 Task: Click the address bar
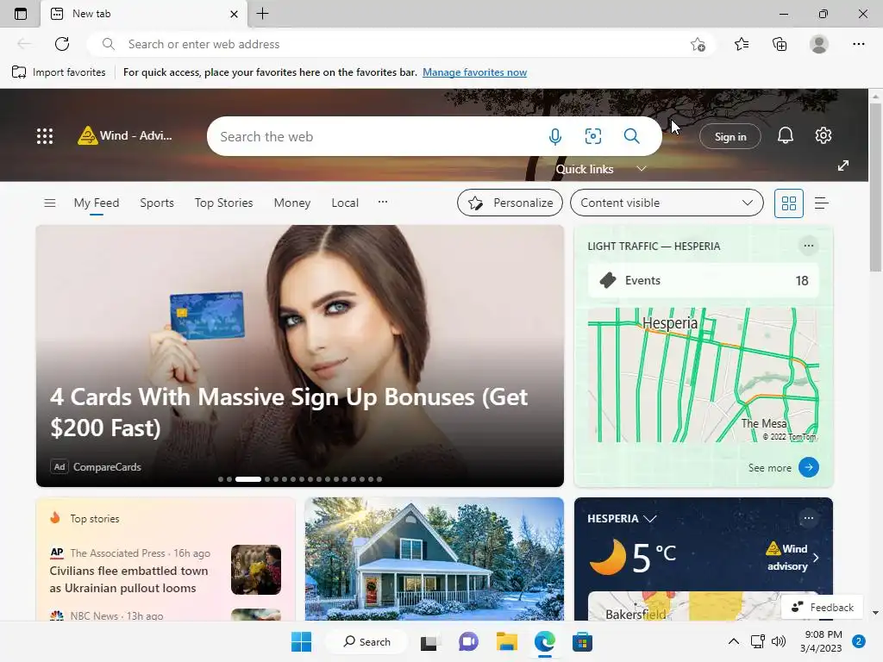401,44
